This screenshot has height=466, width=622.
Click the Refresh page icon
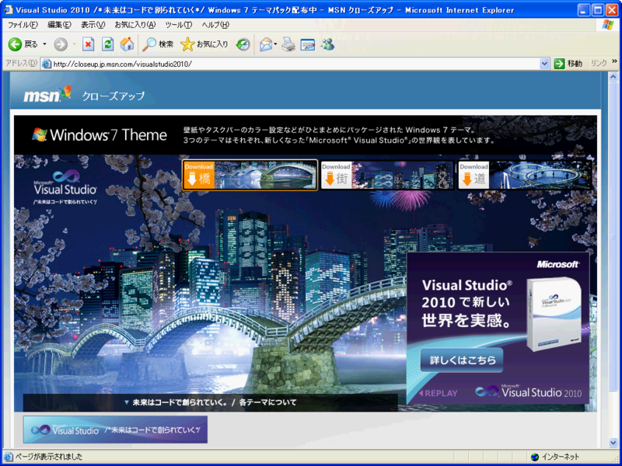pos(107,44)
